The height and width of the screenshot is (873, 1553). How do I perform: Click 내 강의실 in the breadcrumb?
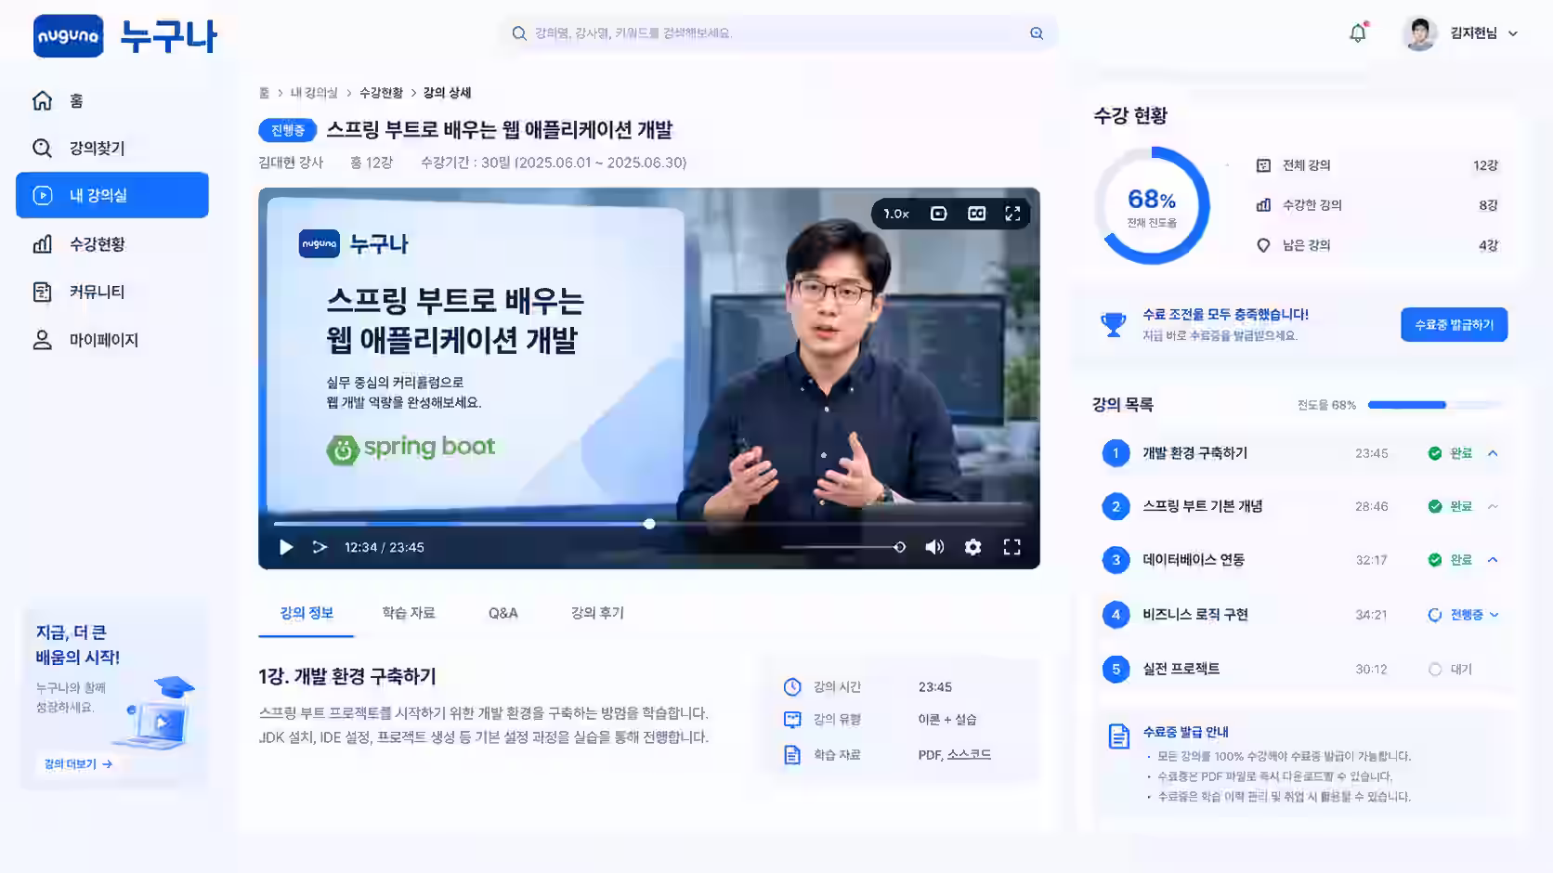click(x=314, y=93)
